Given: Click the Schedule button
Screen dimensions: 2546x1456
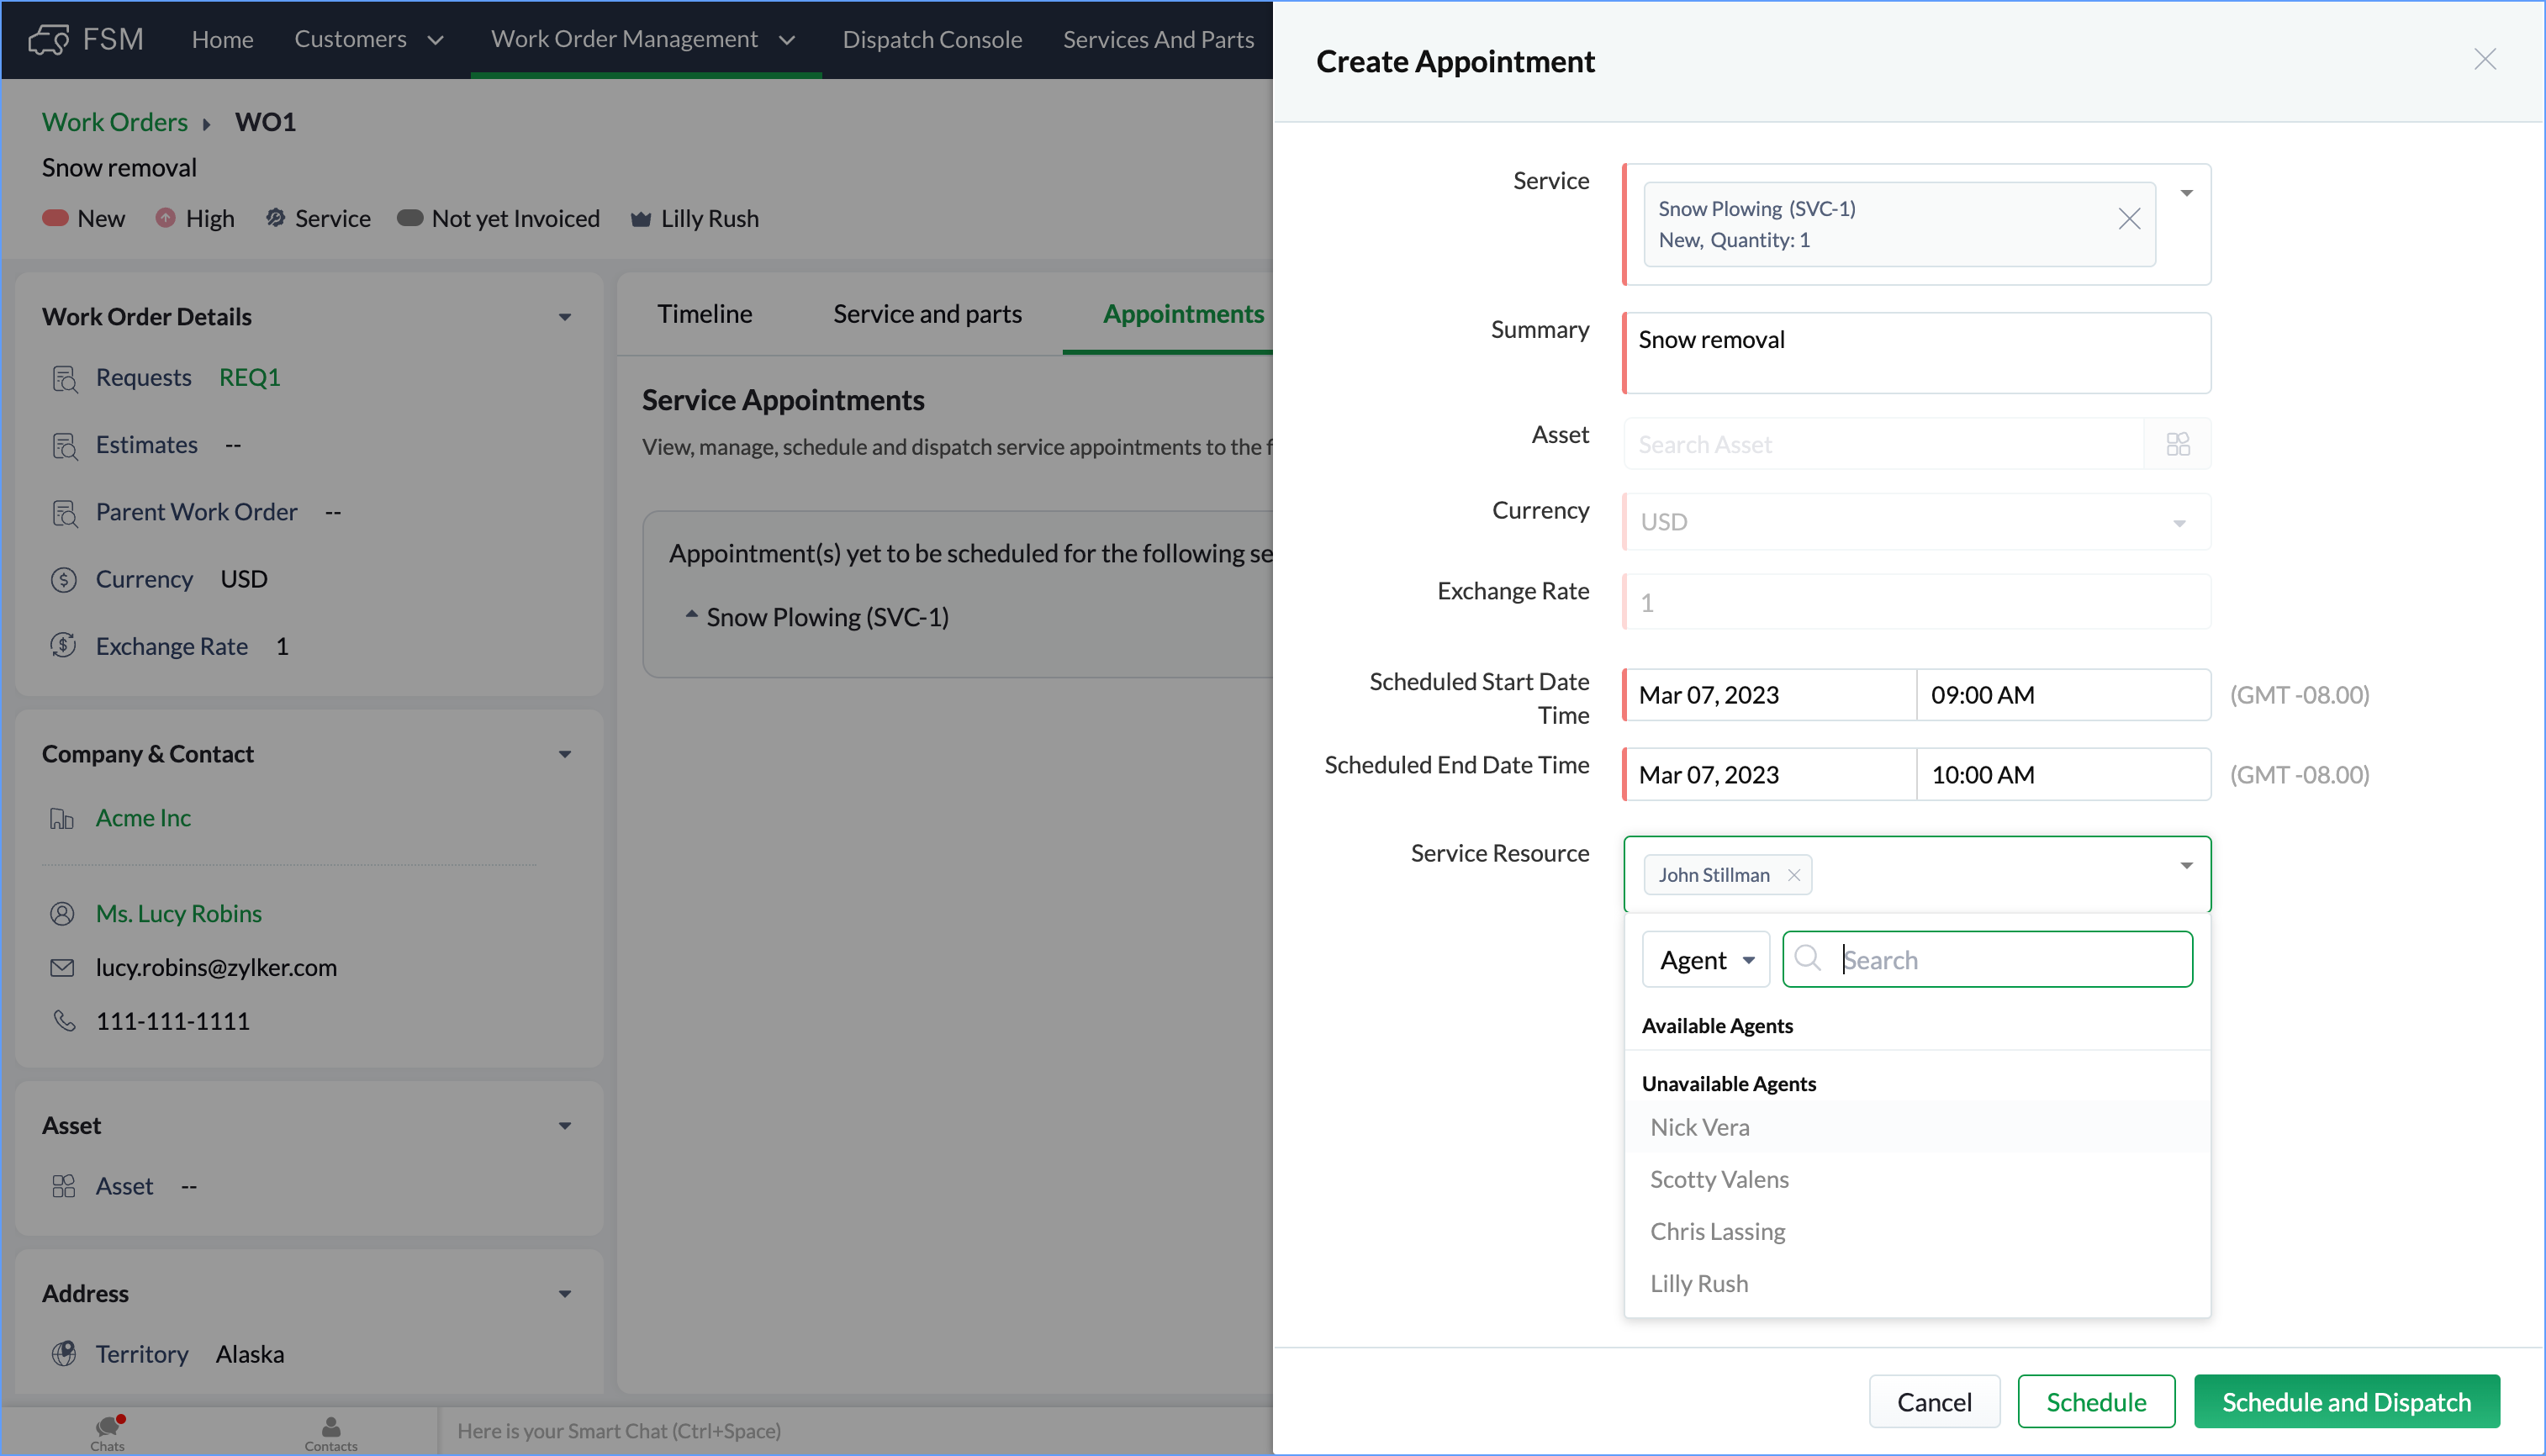Looking at the screenshot, I should coord(2096,1401).
